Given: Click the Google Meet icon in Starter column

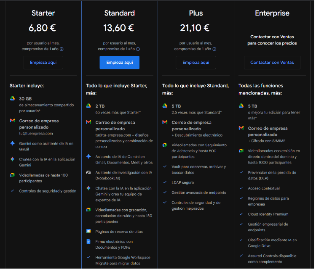Looking at the screenshot, I should [13, 175].
